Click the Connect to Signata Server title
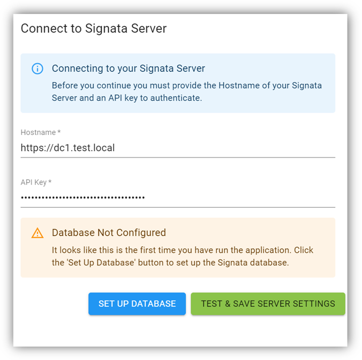Viewport: 362px width, 360px height. [x=94, y=28]
